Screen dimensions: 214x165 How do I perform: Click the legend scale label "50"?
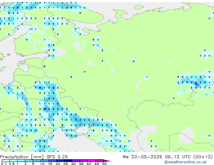(x=104, y=164)
